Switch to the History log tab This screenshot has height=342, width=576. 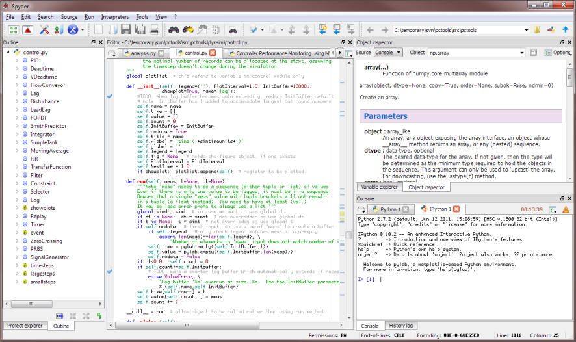(402, 326)
